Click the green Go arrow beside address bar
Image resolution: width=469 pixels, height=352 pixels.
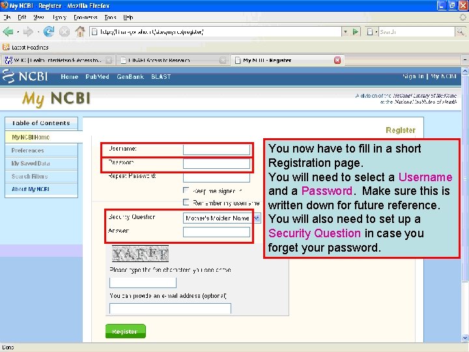click(356, 31)
